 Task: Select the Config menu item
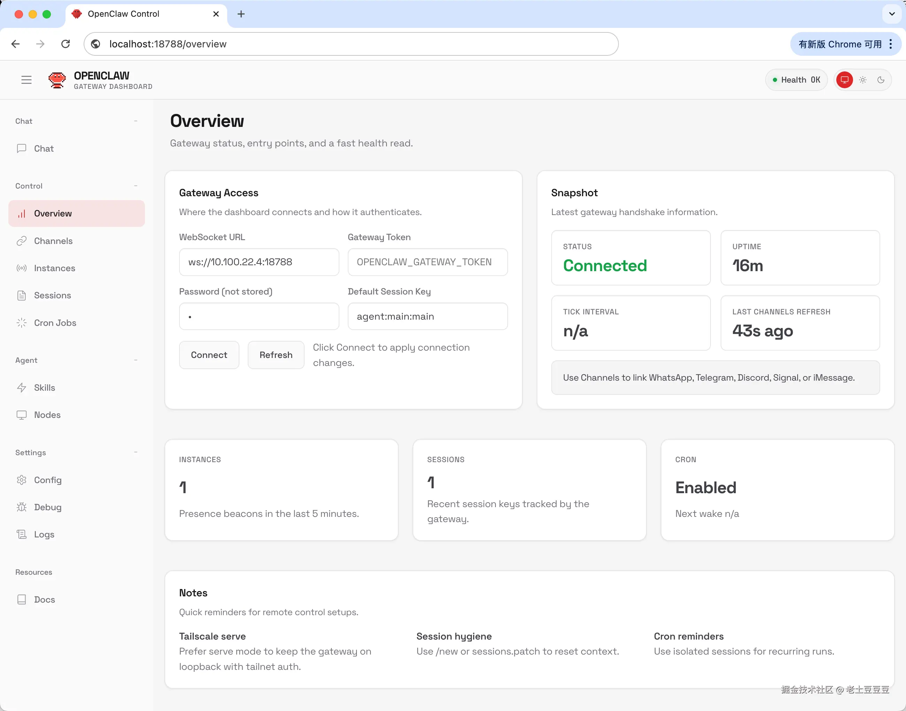point(47,480)
